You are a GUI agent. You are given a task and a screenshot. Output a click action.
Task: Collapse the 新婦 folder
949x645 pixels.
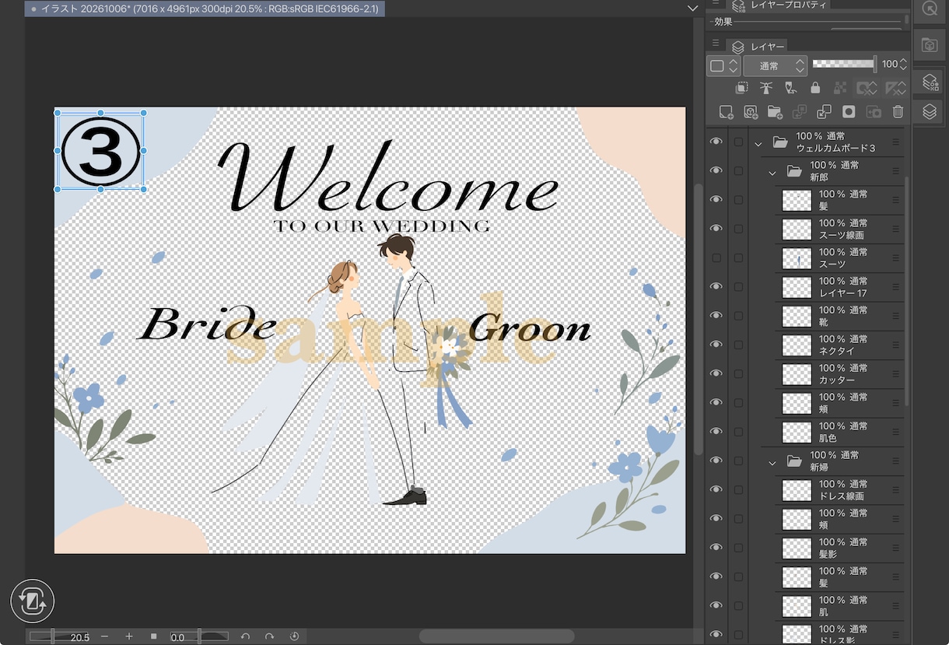coord(772,462)
